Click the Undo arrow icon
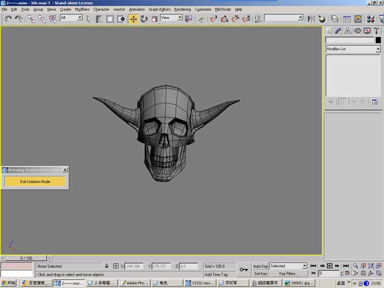Image resolution: width=384 pixels, height=288 pixels. (x=8, y=19)
